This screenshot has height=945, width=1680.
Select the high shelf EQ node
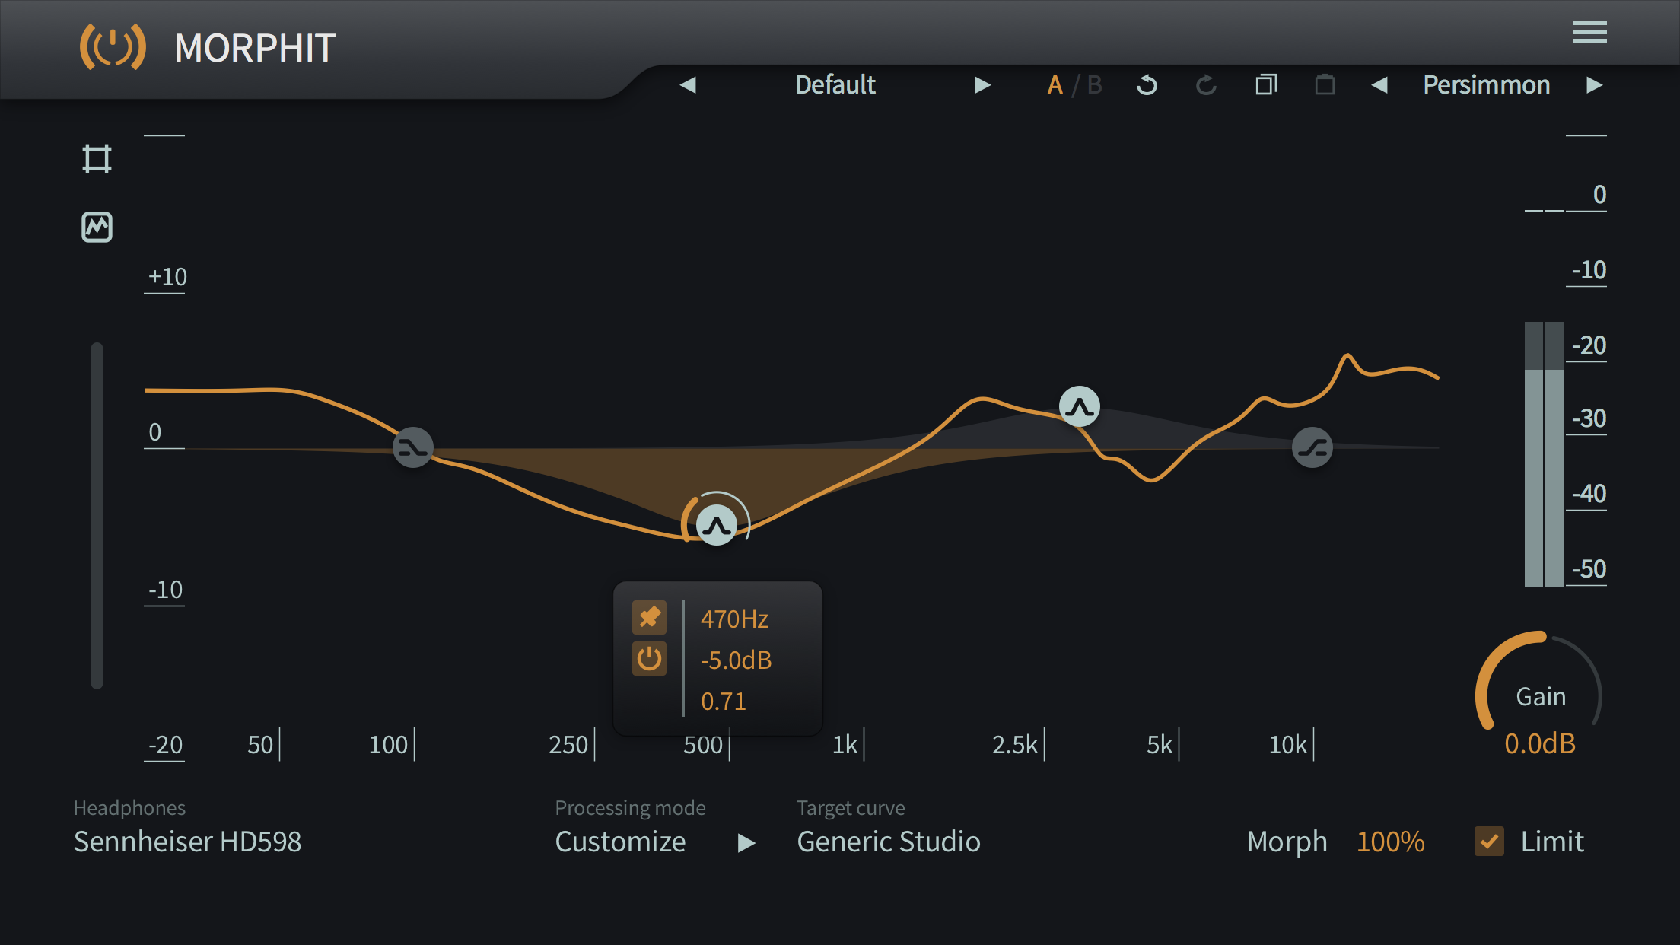pyautogui.click(x=1312, y=447)
